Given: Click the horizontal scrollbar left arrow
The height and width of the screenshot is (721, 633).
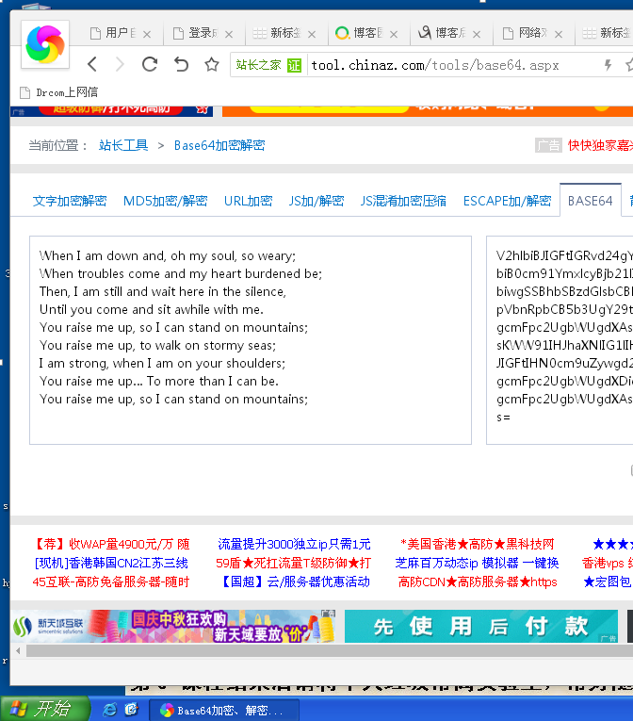Looking at the screenshot, I should pyautogui.click(x=18, y=650).
